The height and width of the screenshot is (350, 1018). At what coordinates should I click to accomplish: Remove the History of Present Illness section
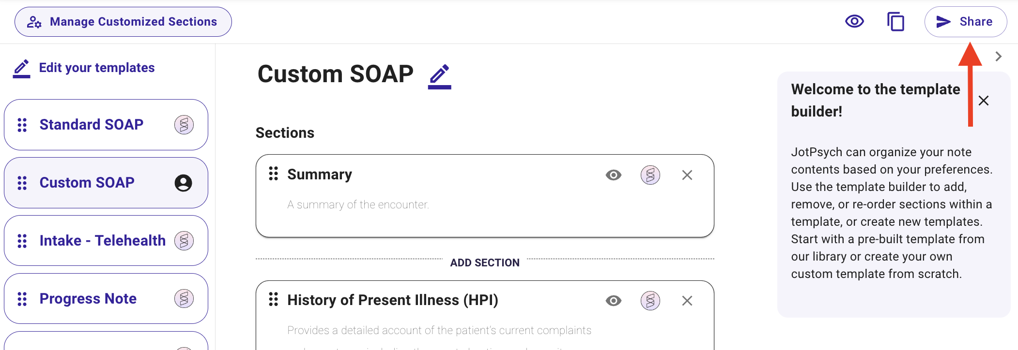(x=687, y=301)
